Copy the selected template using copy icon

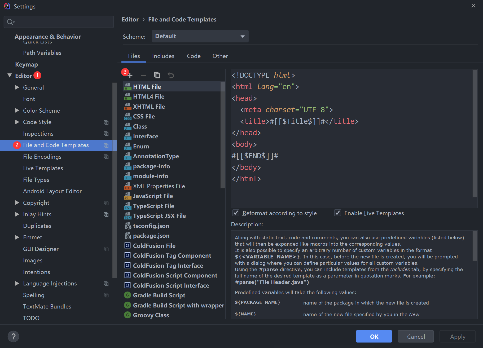pos(157,75)
